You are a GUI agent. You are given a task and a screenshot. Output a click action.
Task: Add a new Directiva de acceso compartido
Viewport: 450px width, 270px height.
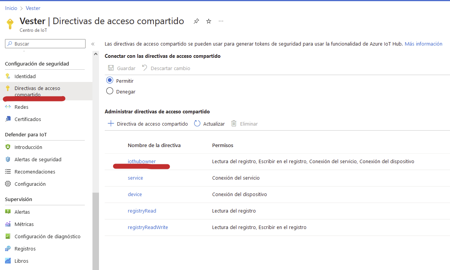click(x=148, y=124)
